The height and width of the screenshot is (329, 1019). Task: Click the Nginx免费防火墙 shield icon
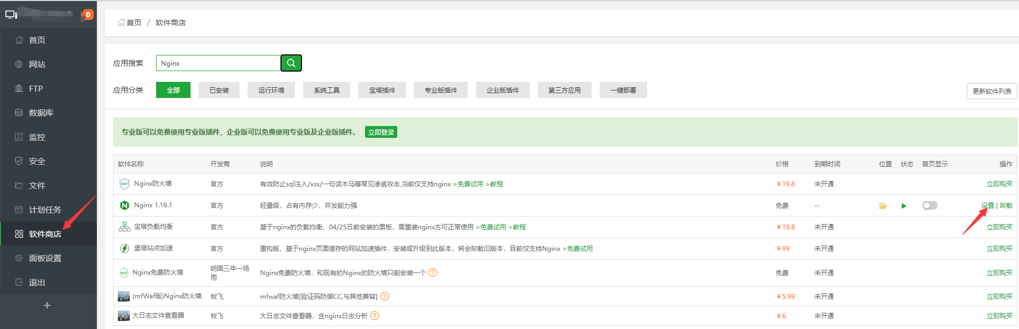pyautogui.click(x=124, y=272)
